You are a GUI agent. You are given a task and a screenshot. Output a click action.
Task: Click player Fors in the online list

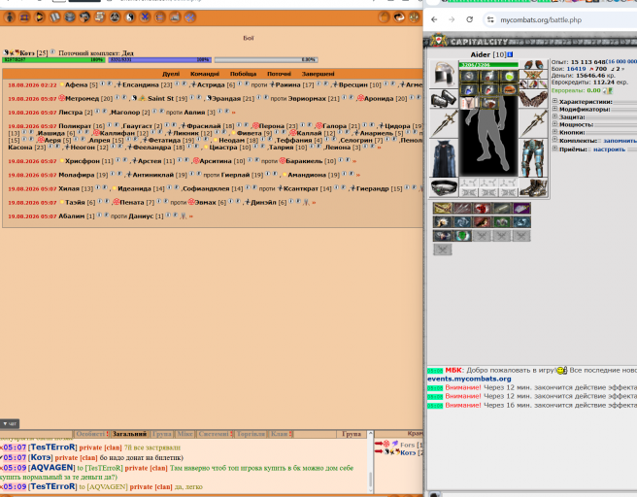coord(407,445)
